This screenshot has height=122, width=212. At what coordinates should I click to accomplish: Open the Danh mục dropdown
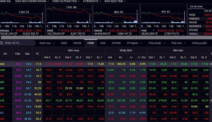[x=47, y=43]
